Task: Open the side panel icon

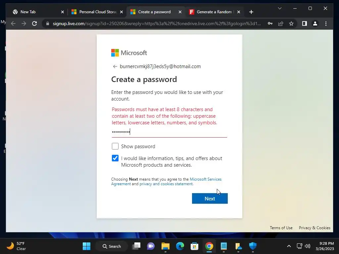Action: tap(305, 23)
